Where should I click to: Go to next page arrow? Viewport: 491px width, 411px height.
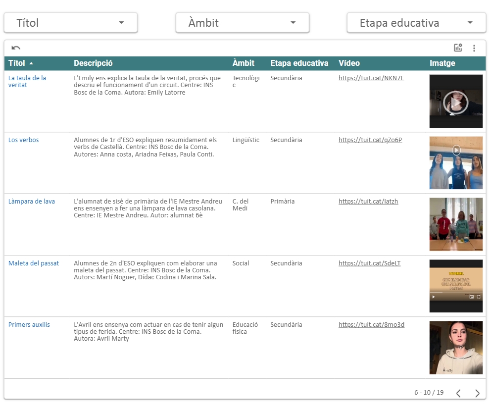477,393
